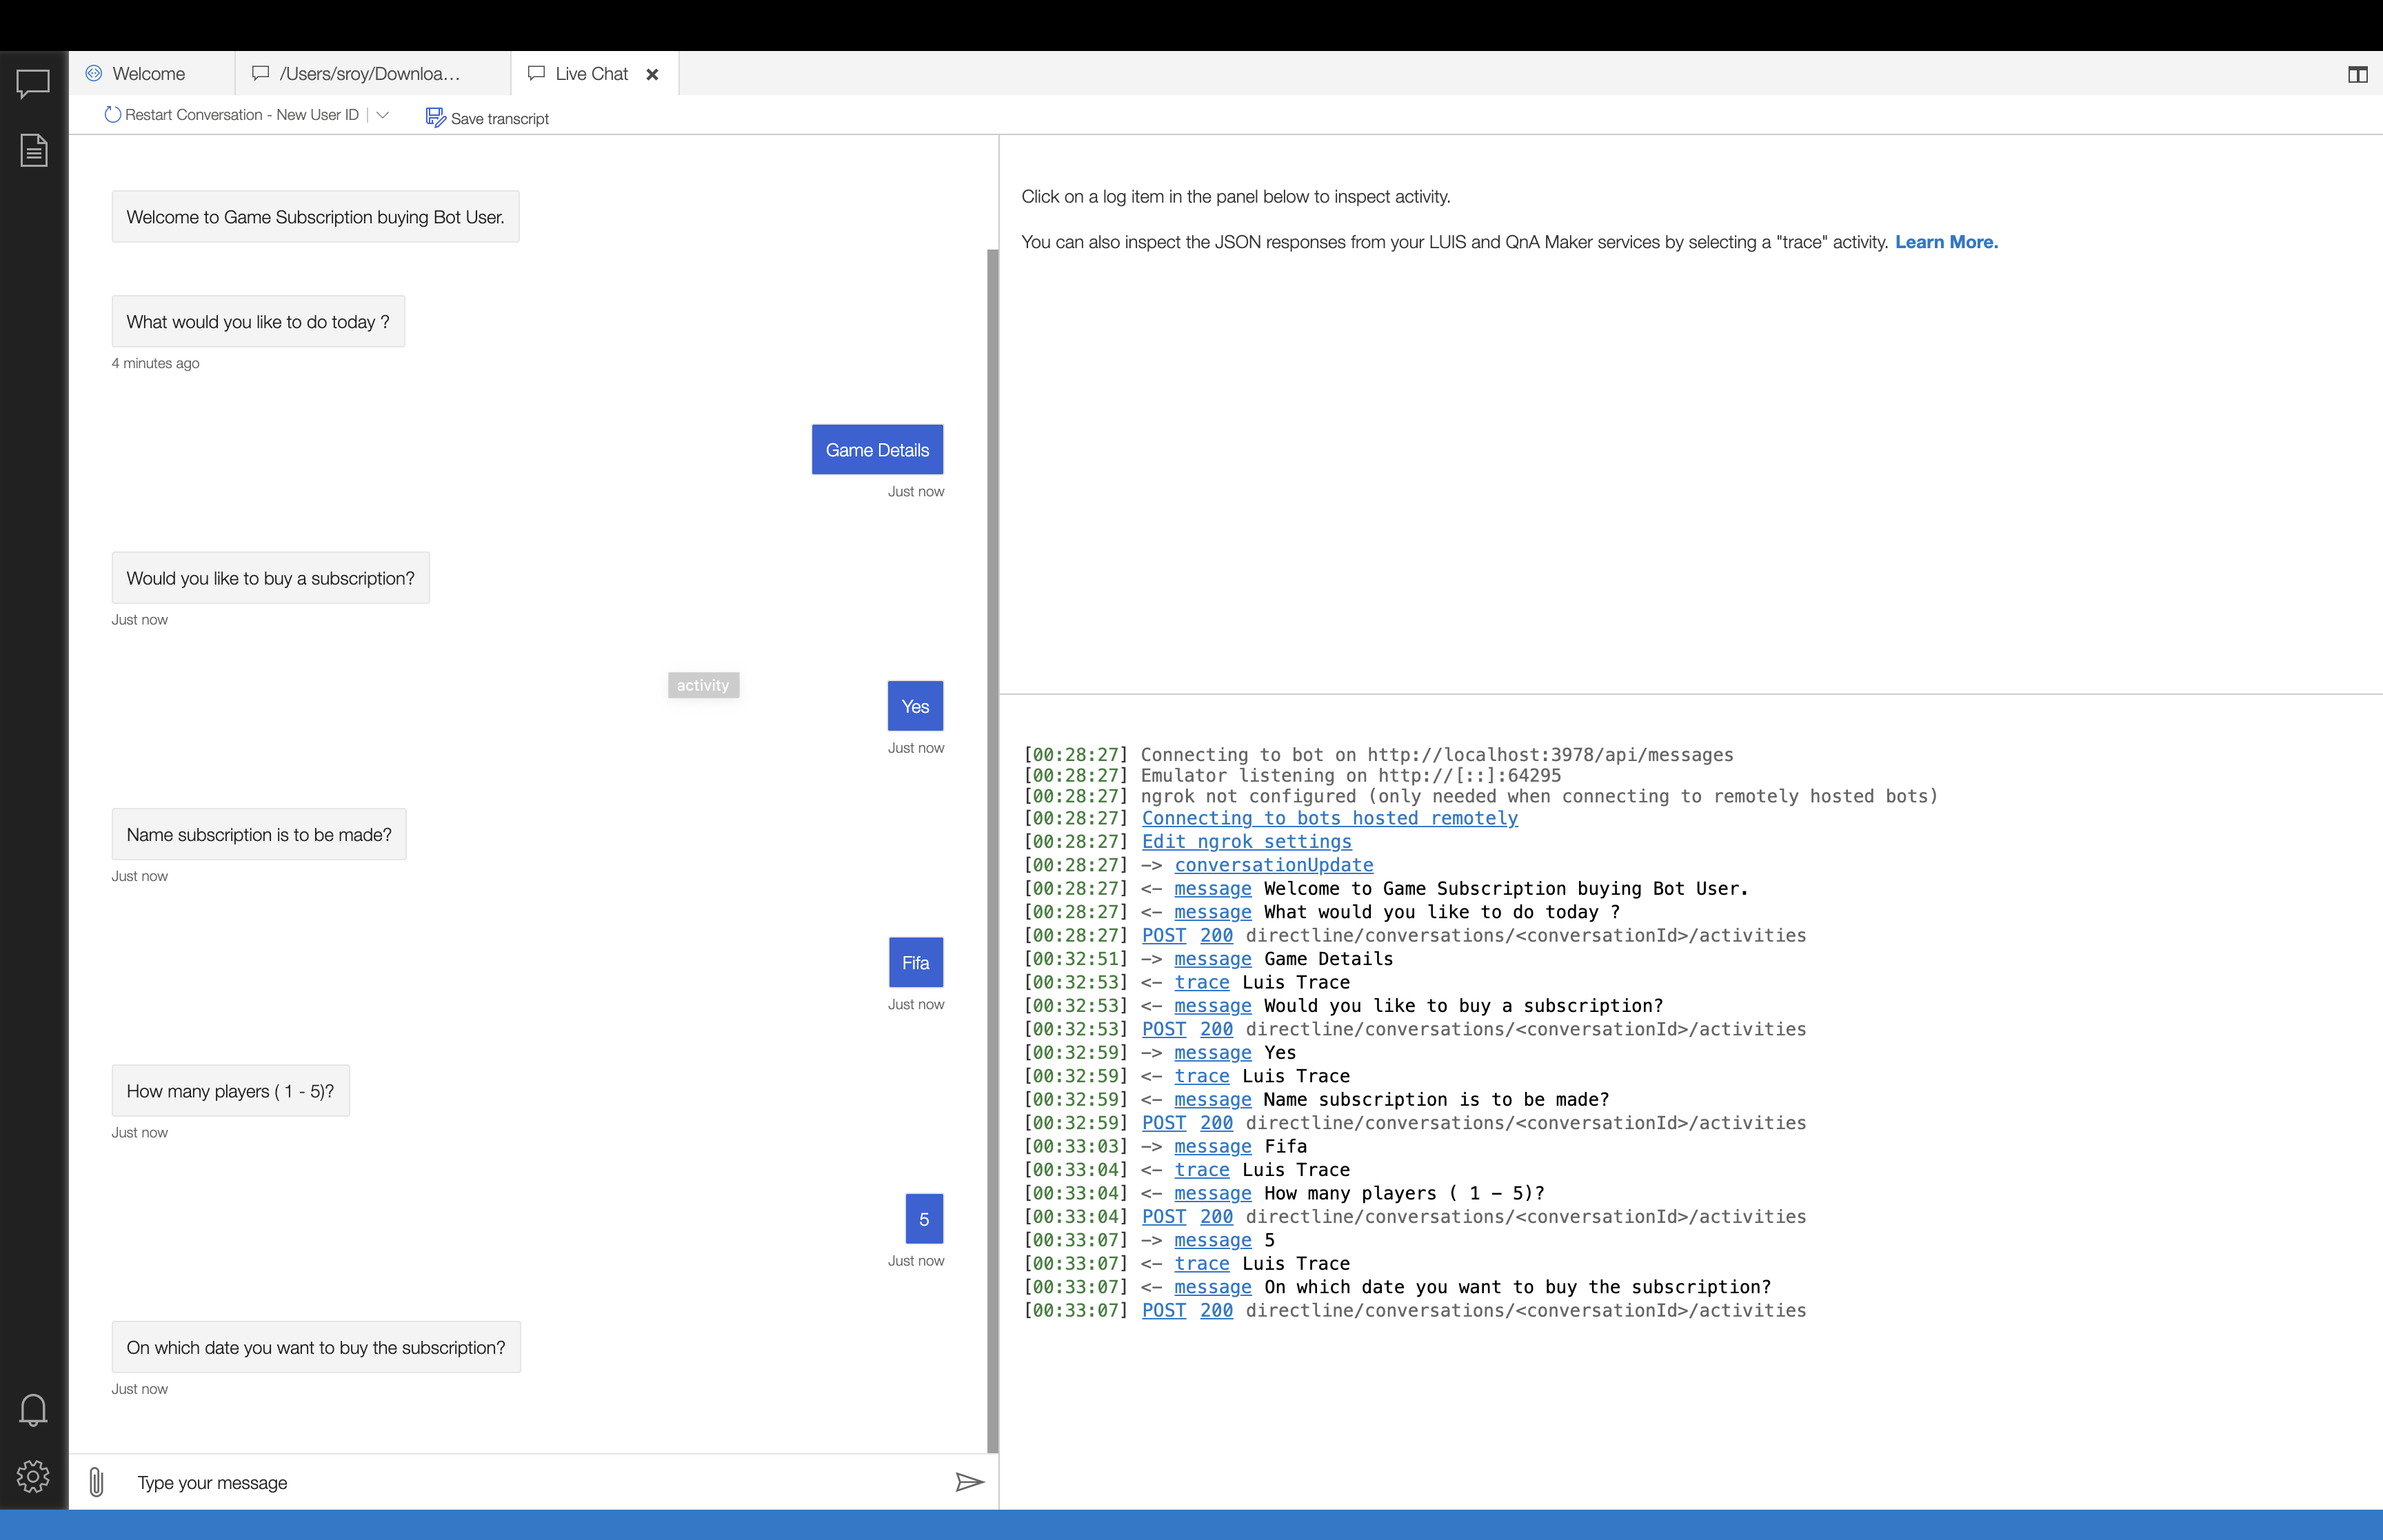Click the attachment paperclip icon
The width and height of the screenshot is (2383, 1540).
coord(96,1481)
